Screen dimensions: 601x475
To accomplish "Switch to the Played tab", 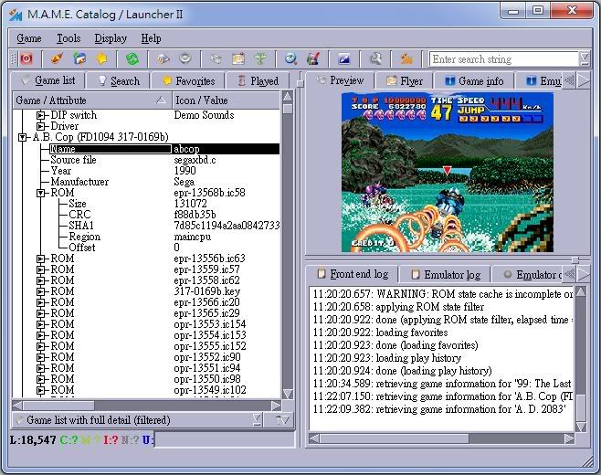I will [x=258, y=81].
